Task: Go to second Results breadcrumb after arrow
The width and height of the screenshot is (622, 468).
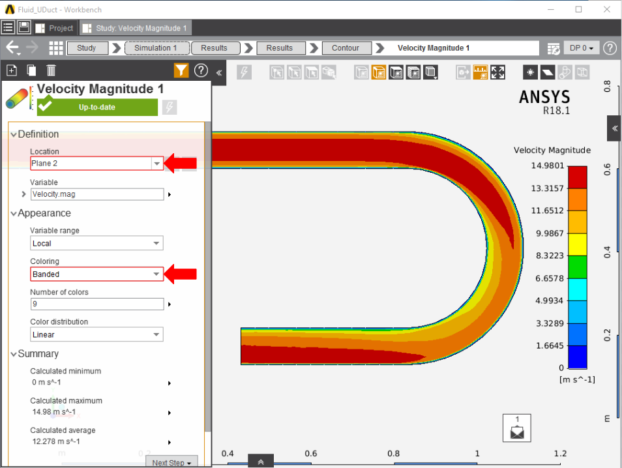Action: click(281, 48)
